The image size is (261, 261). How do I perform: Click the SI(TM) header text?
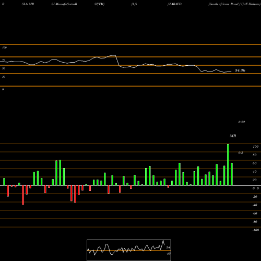point(99,4)
